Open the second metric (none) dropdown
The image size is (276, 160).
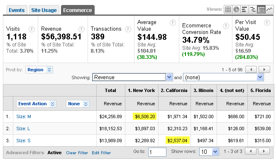tap(223, 77)
